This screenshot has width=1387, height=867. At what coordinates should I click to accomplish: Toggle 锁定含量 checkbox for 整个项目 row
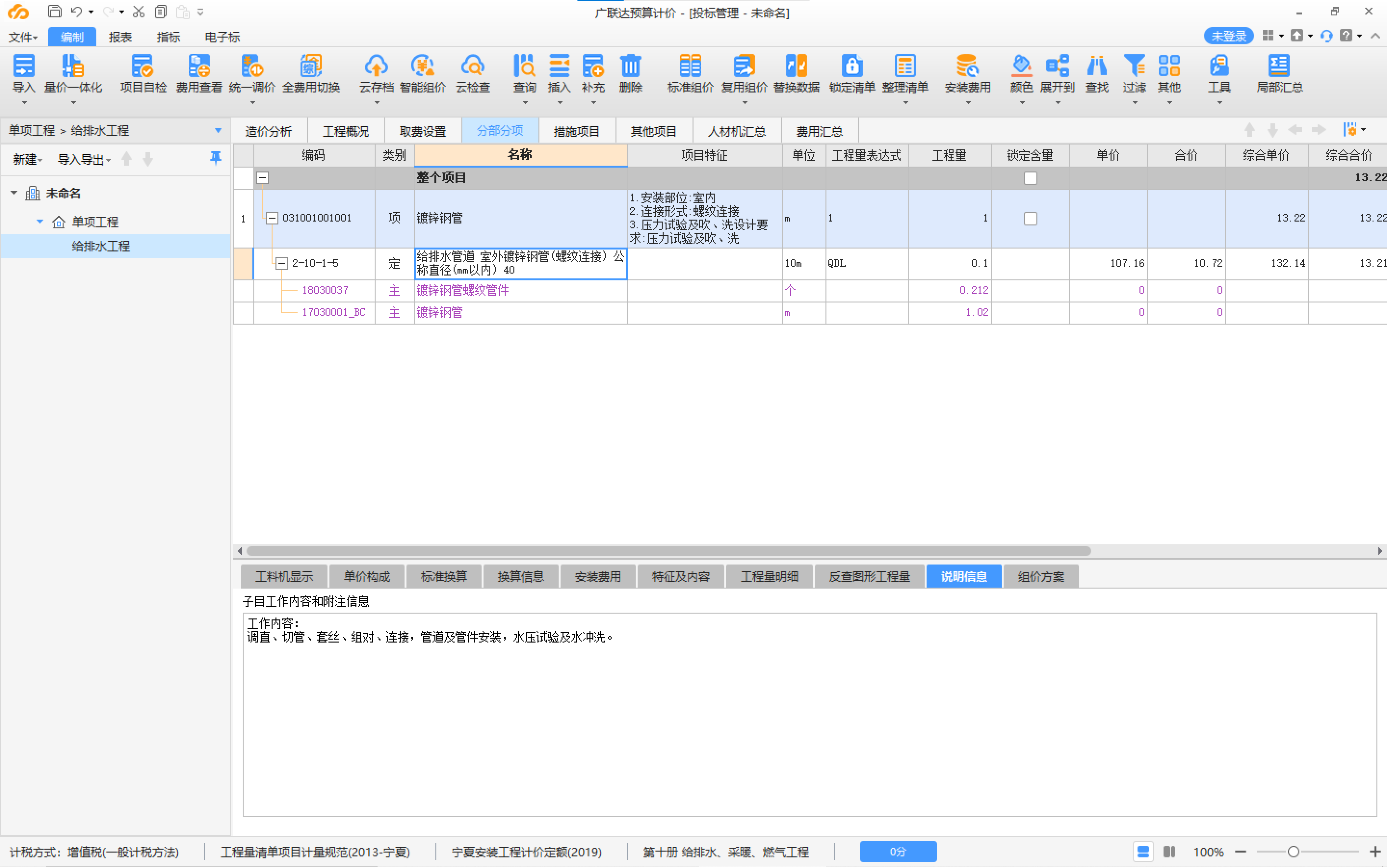[1030, 178]
